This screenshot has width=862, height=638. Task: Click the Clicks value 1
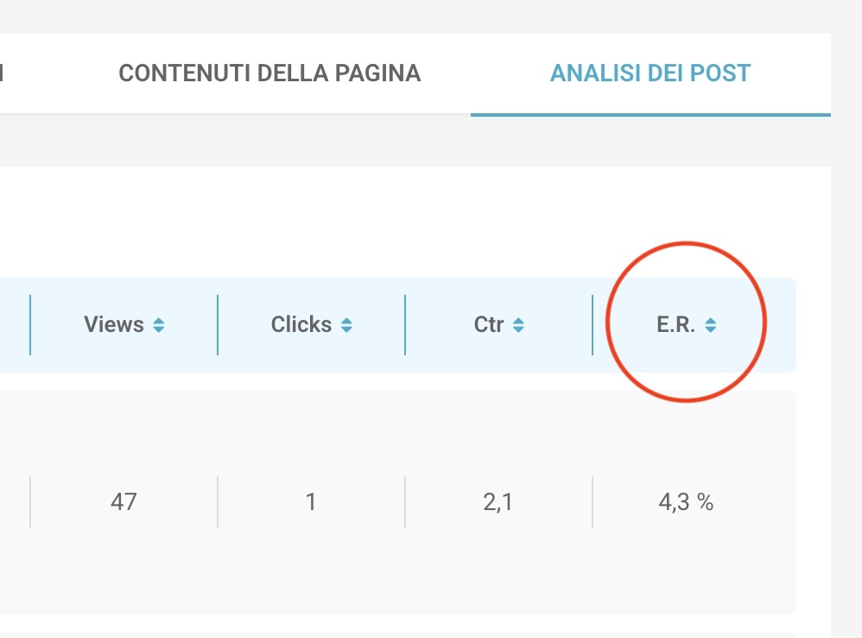(311, 501)
